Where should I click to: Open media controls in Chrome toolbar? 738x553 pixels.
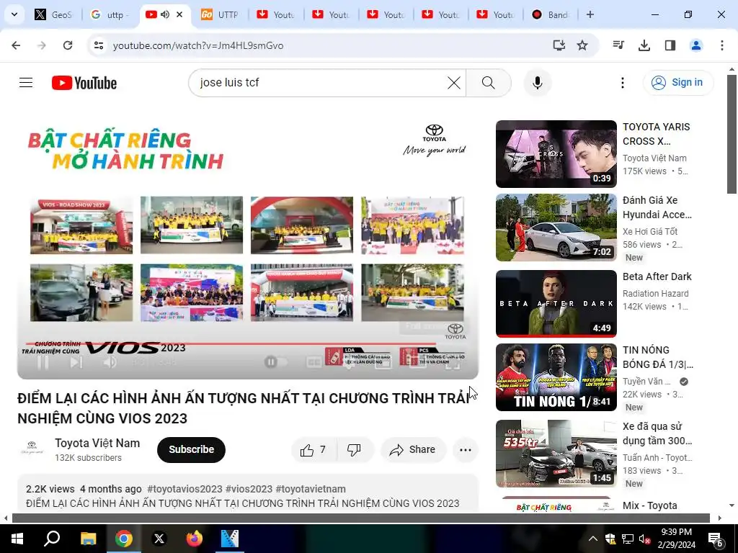pos(618,45)
